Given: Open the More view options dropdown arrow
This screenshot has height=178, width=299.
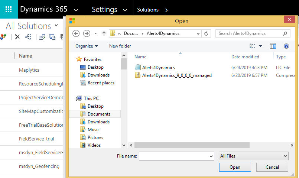Looking at the screenshot, I should [x=260, y=46].
